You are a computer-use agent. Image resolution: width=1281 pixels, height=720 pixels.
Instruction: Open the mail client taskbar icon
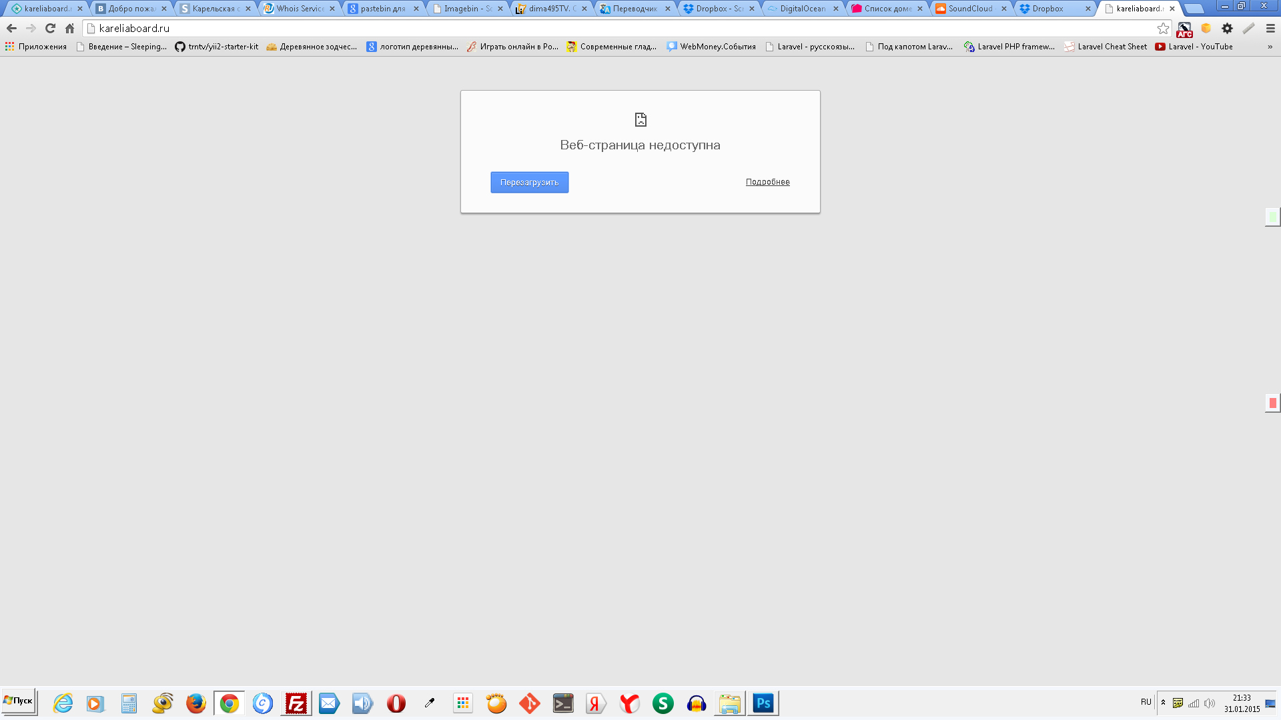point(329,703)
